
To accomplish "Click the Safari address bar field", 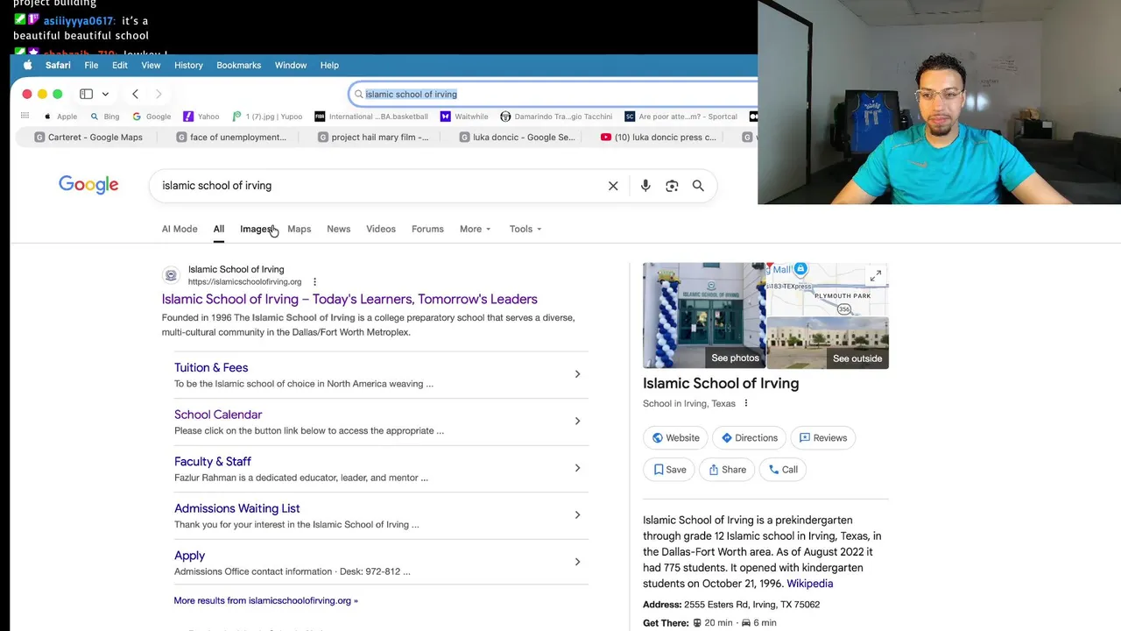I will point(553,94).
